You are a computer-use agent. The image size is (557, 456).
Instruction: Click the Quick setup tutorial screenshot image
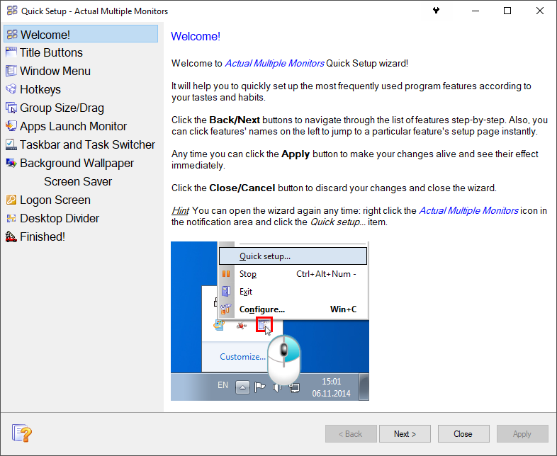(x=270, y=321)
